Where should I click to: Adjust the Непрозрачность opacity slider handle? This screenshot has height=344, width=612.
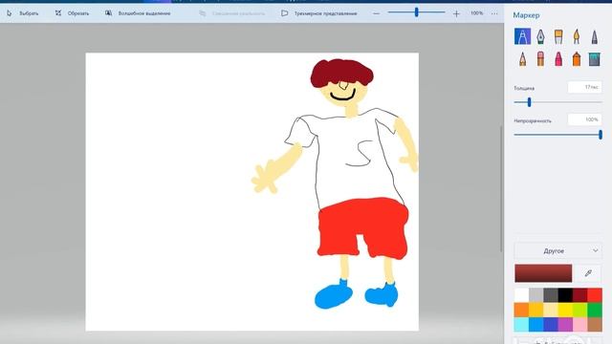pos(601,135)
